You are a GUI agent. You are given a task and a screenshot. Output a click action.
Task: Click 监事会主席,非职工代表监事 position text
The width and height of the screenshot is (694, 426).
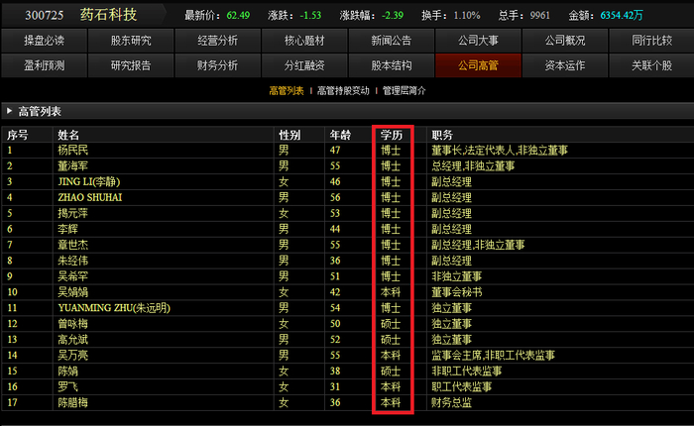pos(493,356)
